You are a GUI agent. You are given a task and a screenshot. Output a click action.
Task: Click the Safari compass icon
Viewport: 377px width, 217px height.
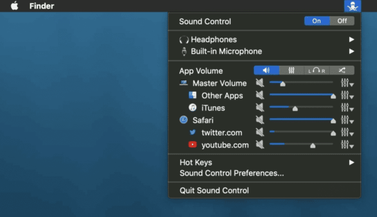(x=184, y=120)
